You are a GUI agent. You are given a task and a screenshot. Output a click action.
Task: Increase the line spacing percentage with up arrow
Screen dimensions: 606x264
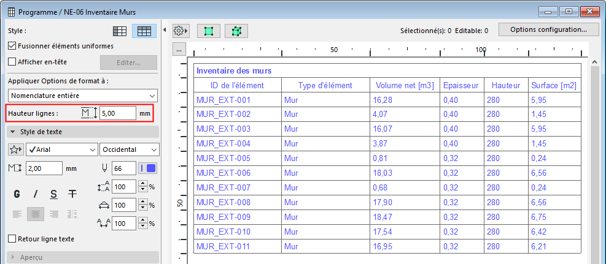[x=143, y=184]
